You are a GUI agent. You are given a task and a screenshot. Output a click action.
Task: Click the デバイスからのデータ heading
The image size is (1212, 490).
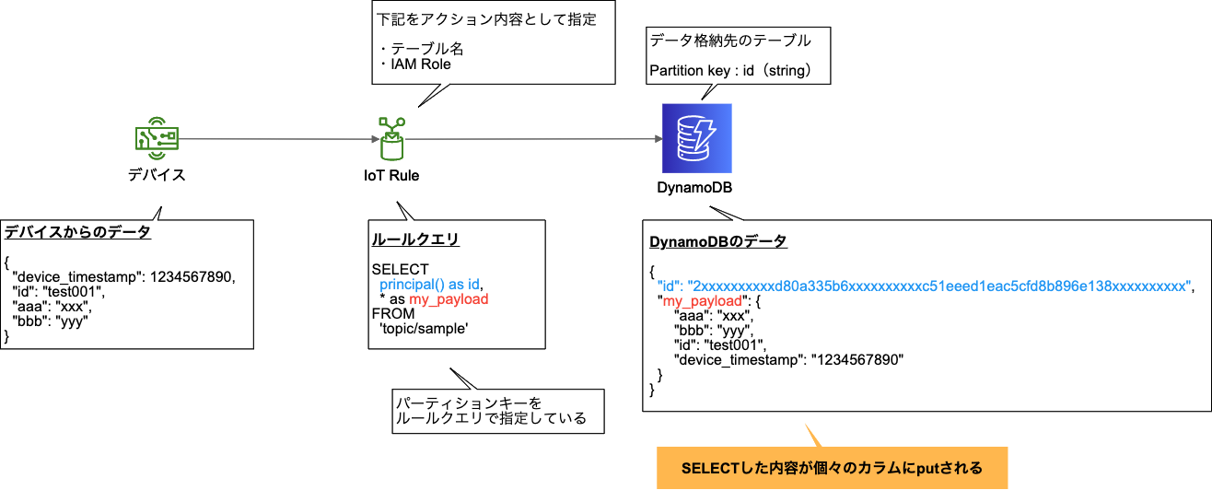coord(77,232)
